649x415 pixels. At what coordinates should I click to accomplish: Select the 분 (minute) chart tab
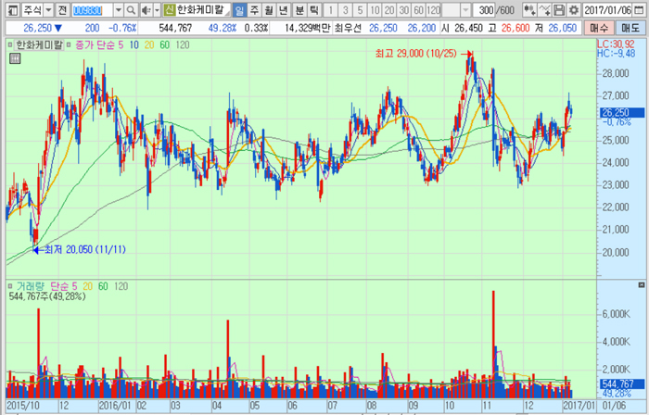point(299,9)
